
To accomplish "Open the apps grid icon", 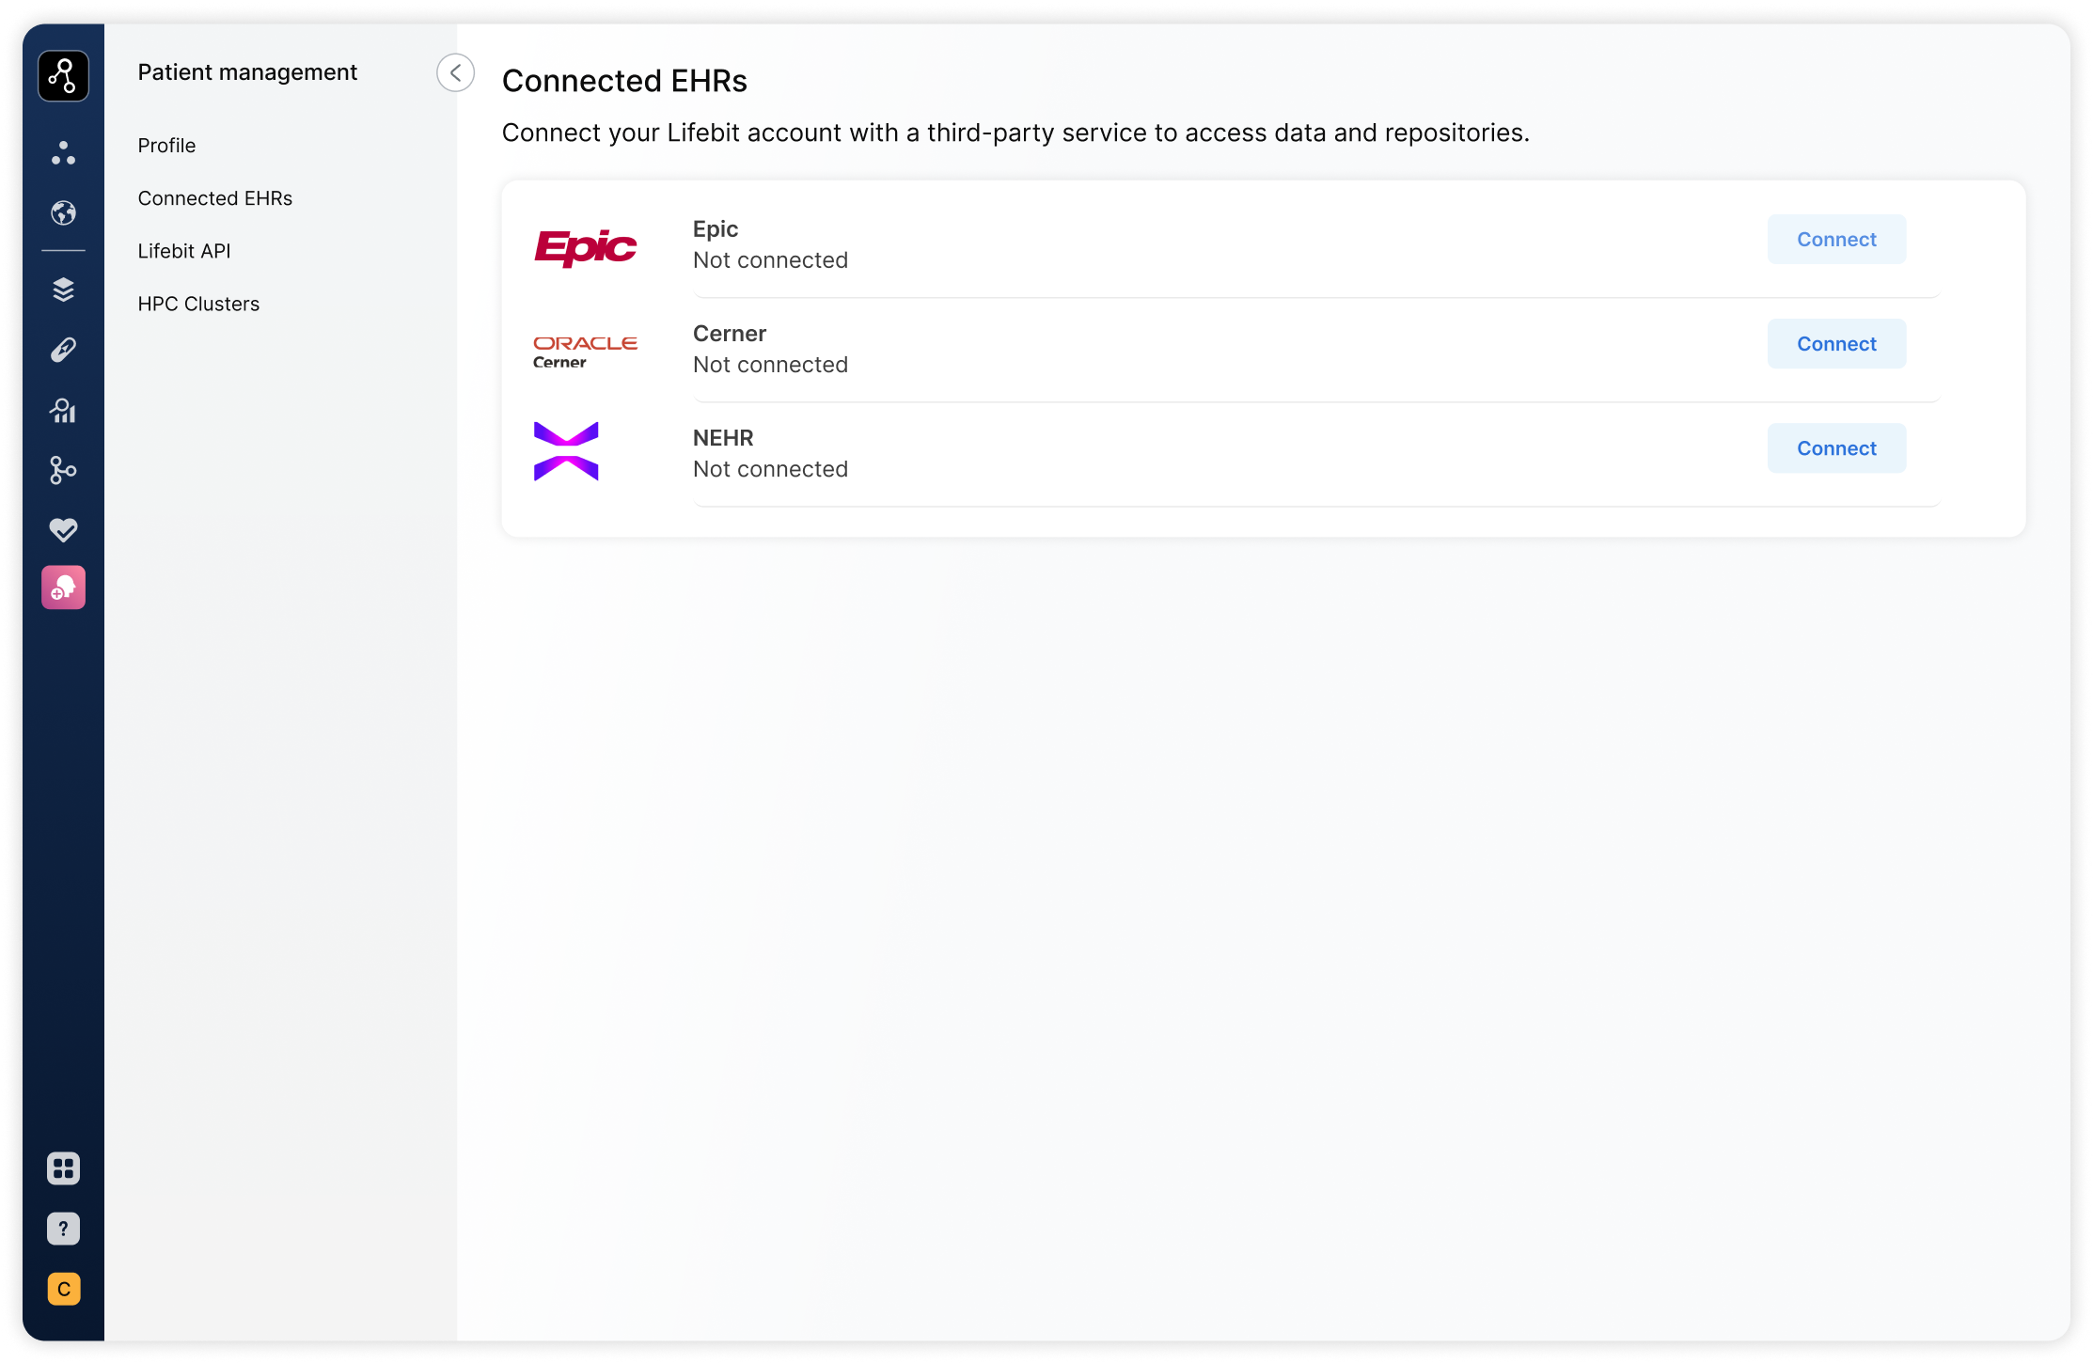I will click(x=63, y=1168).
